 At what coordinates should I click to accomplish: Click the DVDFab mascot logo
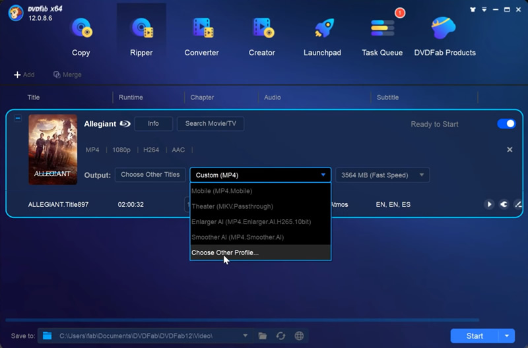coord(15,13)
